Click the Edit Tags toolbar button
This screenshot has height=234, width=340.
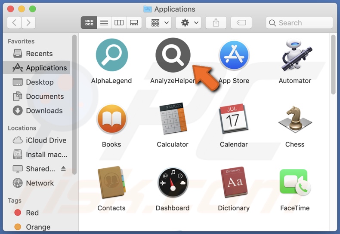[241, 22]
